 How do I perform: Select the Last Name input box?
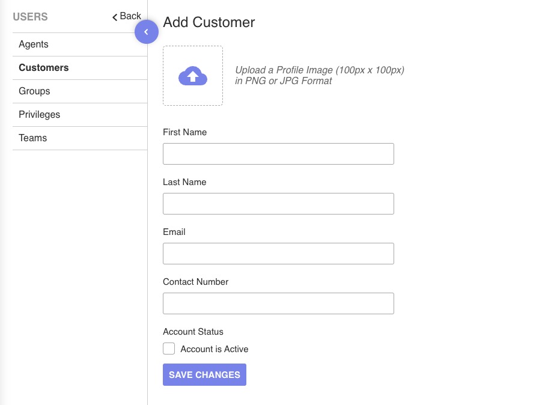(x=278, y=204)
